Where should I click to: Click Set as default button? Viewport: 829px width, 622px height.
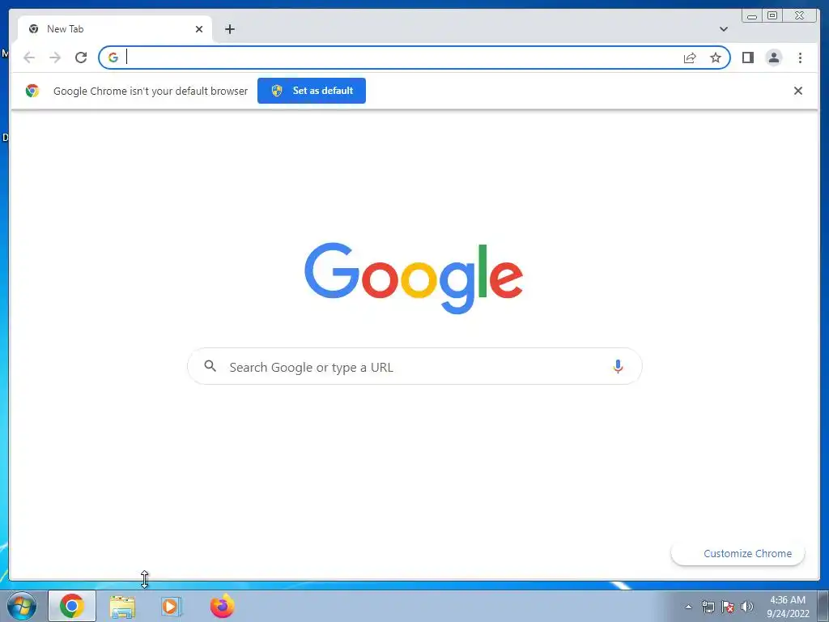click(312, 91)
